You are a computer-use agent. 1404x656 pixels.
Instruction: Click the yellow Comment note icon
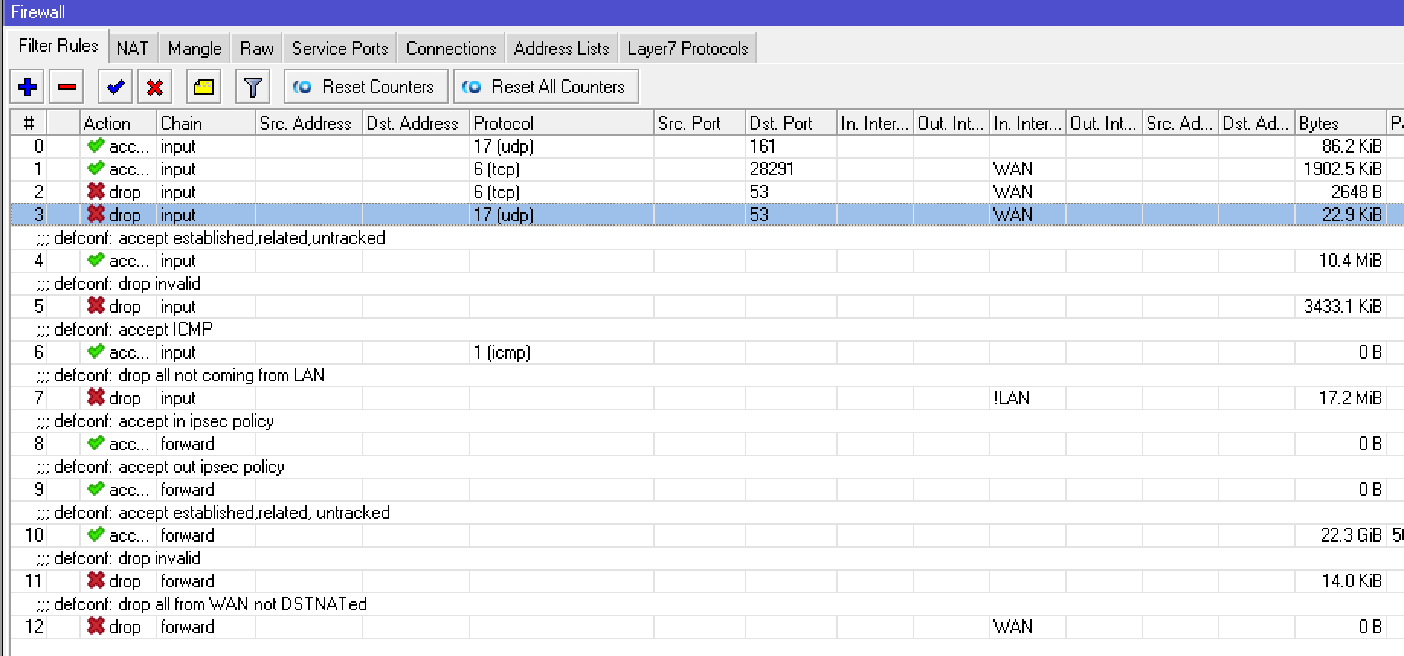204,86
